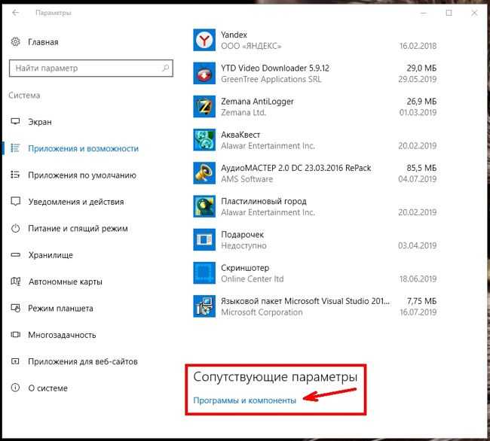Click the Приложения и возможности list icon
This screenshot has height=441, width=490.
[15, 148]
